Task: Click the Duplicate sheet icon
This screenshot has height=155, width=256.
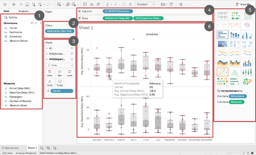Action: point(68,4)
